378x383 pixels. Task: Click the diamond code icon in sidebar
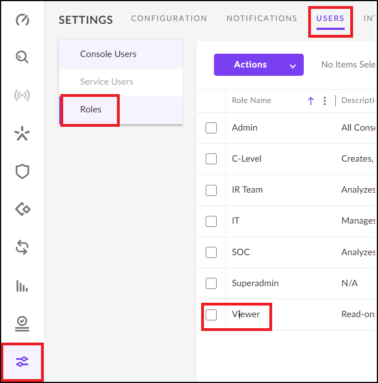22,209
